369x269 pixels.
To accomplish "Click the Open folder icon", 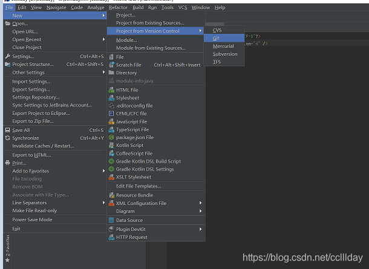I will click(x=7, y=24).
